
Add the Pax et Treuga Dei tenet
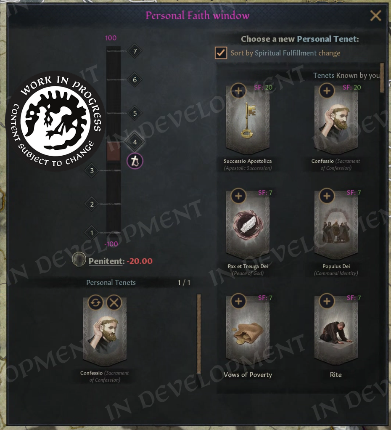point(238,196)
